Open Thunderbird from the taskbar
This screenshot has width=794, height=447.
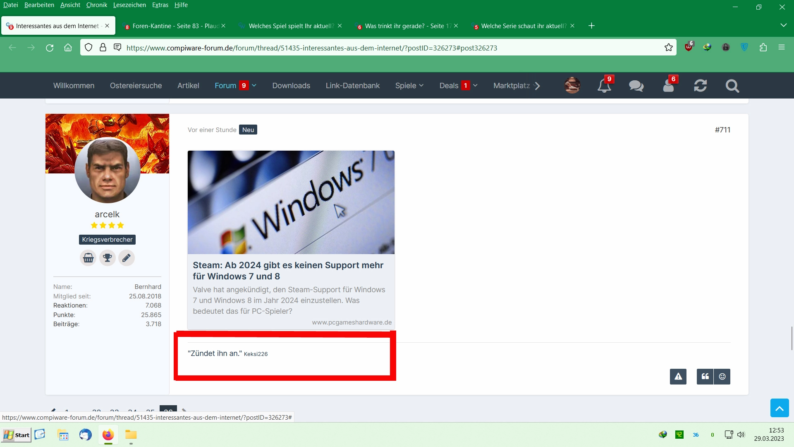[x=86, y=435]
